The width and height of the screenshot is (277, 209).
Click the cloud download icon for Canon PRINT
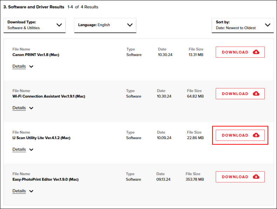coord(256,52)
